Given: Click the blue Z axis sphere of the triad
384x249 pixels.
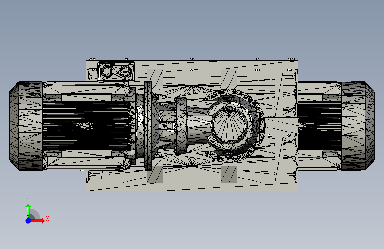Looking at the screenshot, I should click(28, 221).
